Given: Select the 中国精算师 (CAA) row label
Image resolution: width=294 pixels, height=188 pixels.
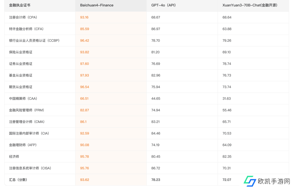Looking at the screenshot, I should click(x=23, y=99).
